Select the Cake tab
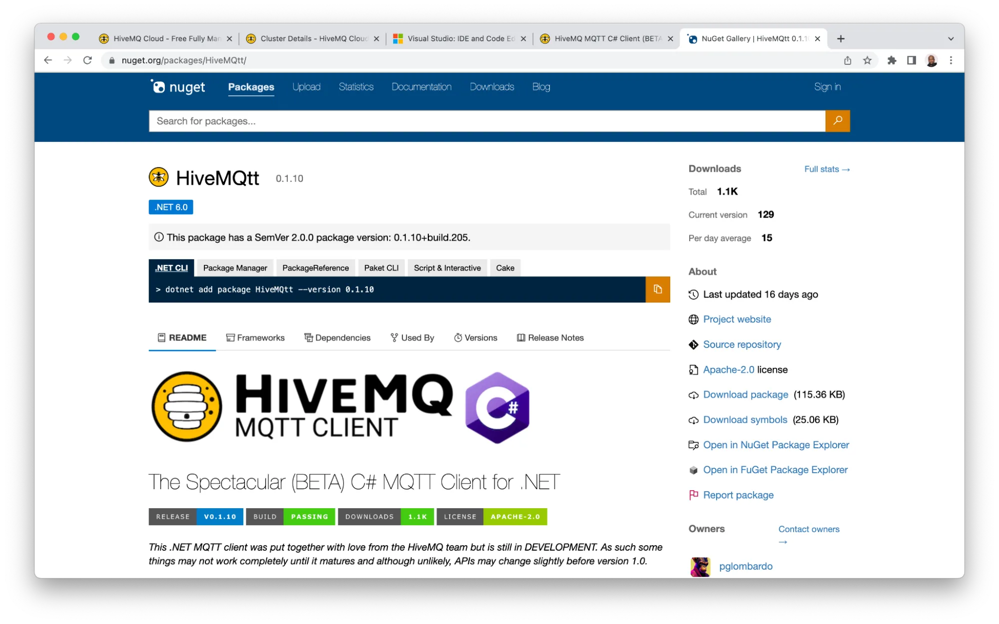Image resolution: width=999 pixels, height=624 pixels. tap(505, 268)
